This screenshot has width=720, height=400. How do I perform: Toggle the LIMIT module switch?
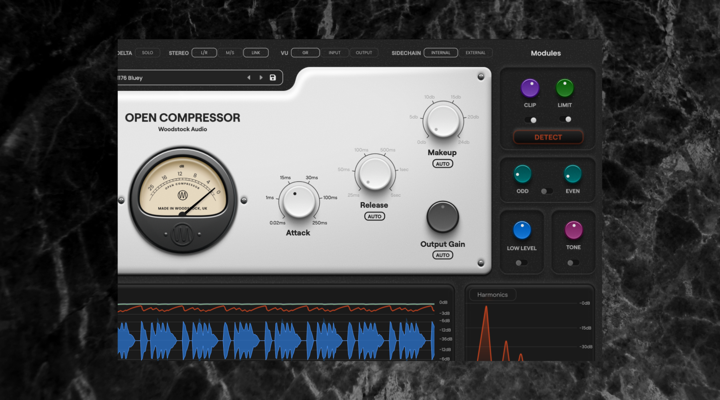pyautogui.click(x=566, y=119)
